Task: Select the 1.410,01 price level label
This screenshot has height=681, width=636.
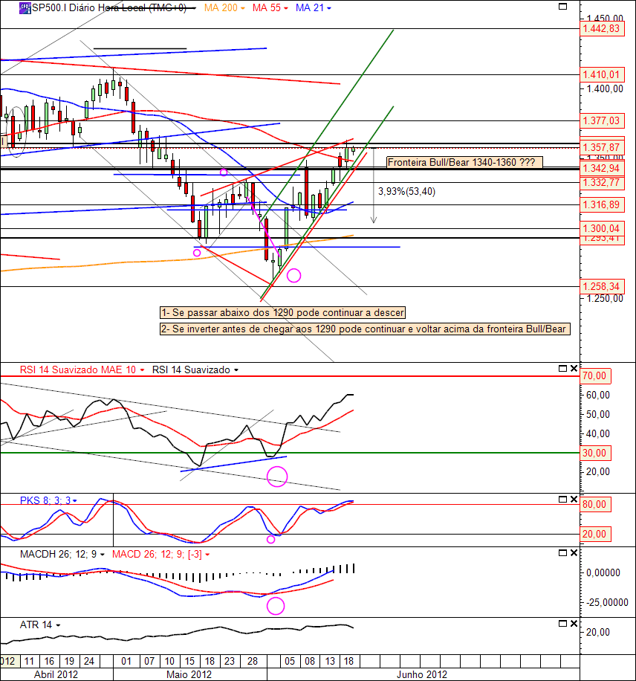Action: tap(602, 74)
